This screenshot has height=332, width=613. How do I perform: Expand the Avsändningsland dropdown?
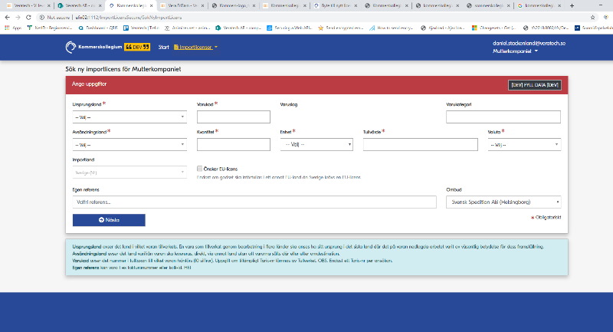coord(129,144)
